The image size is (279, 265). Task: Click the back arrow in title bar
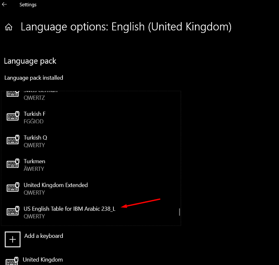coord(4,5)
